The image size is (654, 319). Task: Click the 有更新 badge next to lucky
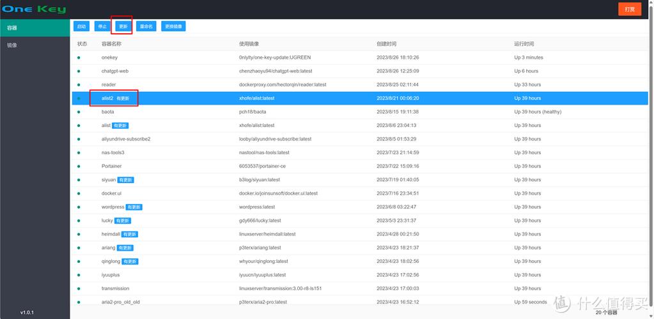click(123, 221)
